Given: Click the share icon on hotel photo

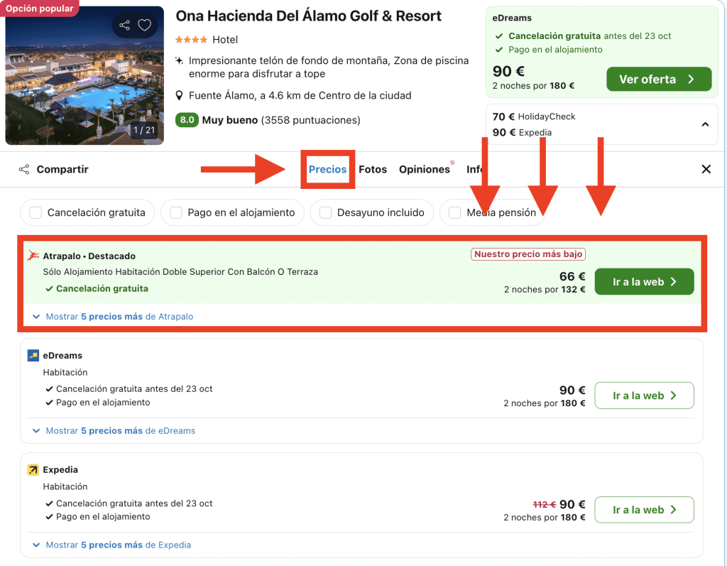Looking at the screenshot, I should tap(125, 26).
